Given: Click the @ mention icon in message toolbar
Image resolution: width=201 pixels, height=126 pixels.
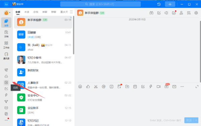Looking at the screenshot, I should click(x=104, y=87).
